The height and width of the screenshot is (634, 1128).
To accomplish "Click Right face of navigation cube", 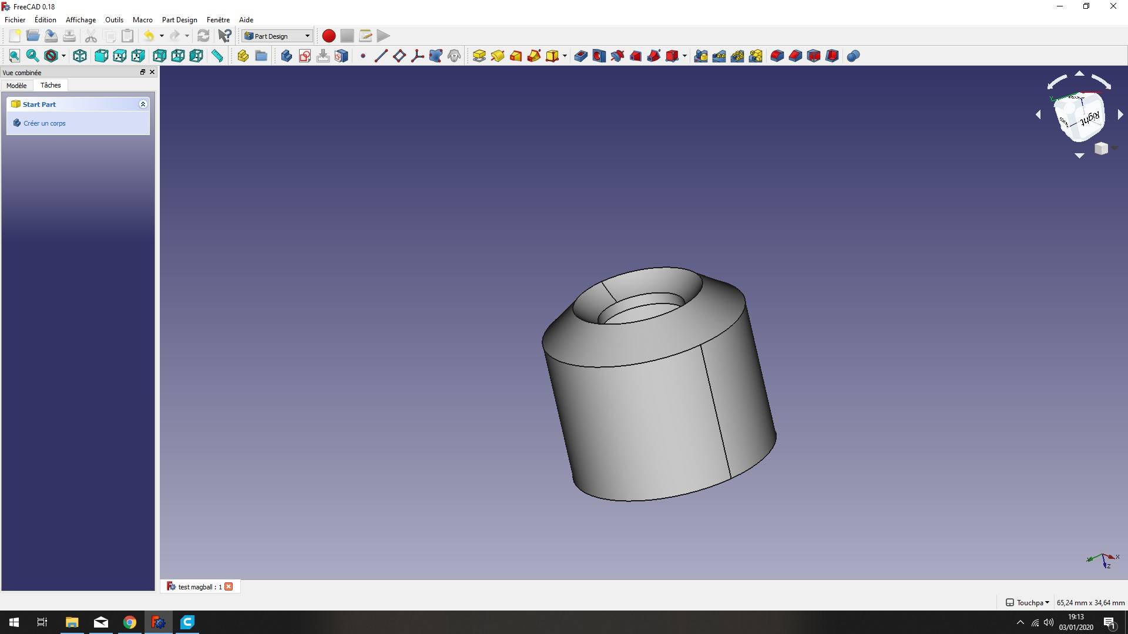I will point(1089,118).
